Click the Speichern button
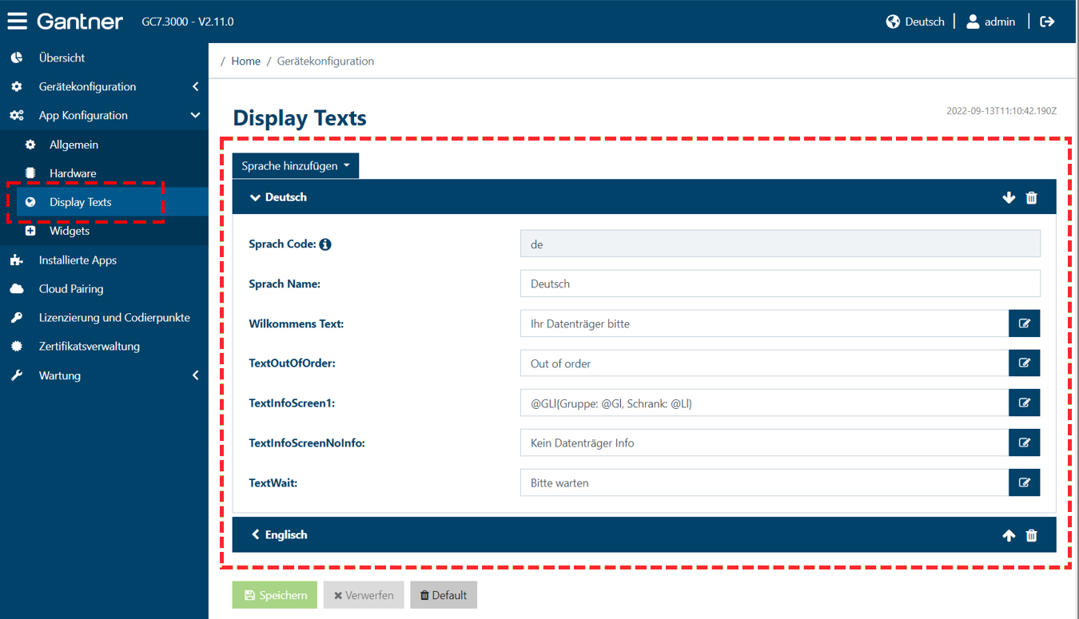The image size is (1079, 619). [275, 595]
